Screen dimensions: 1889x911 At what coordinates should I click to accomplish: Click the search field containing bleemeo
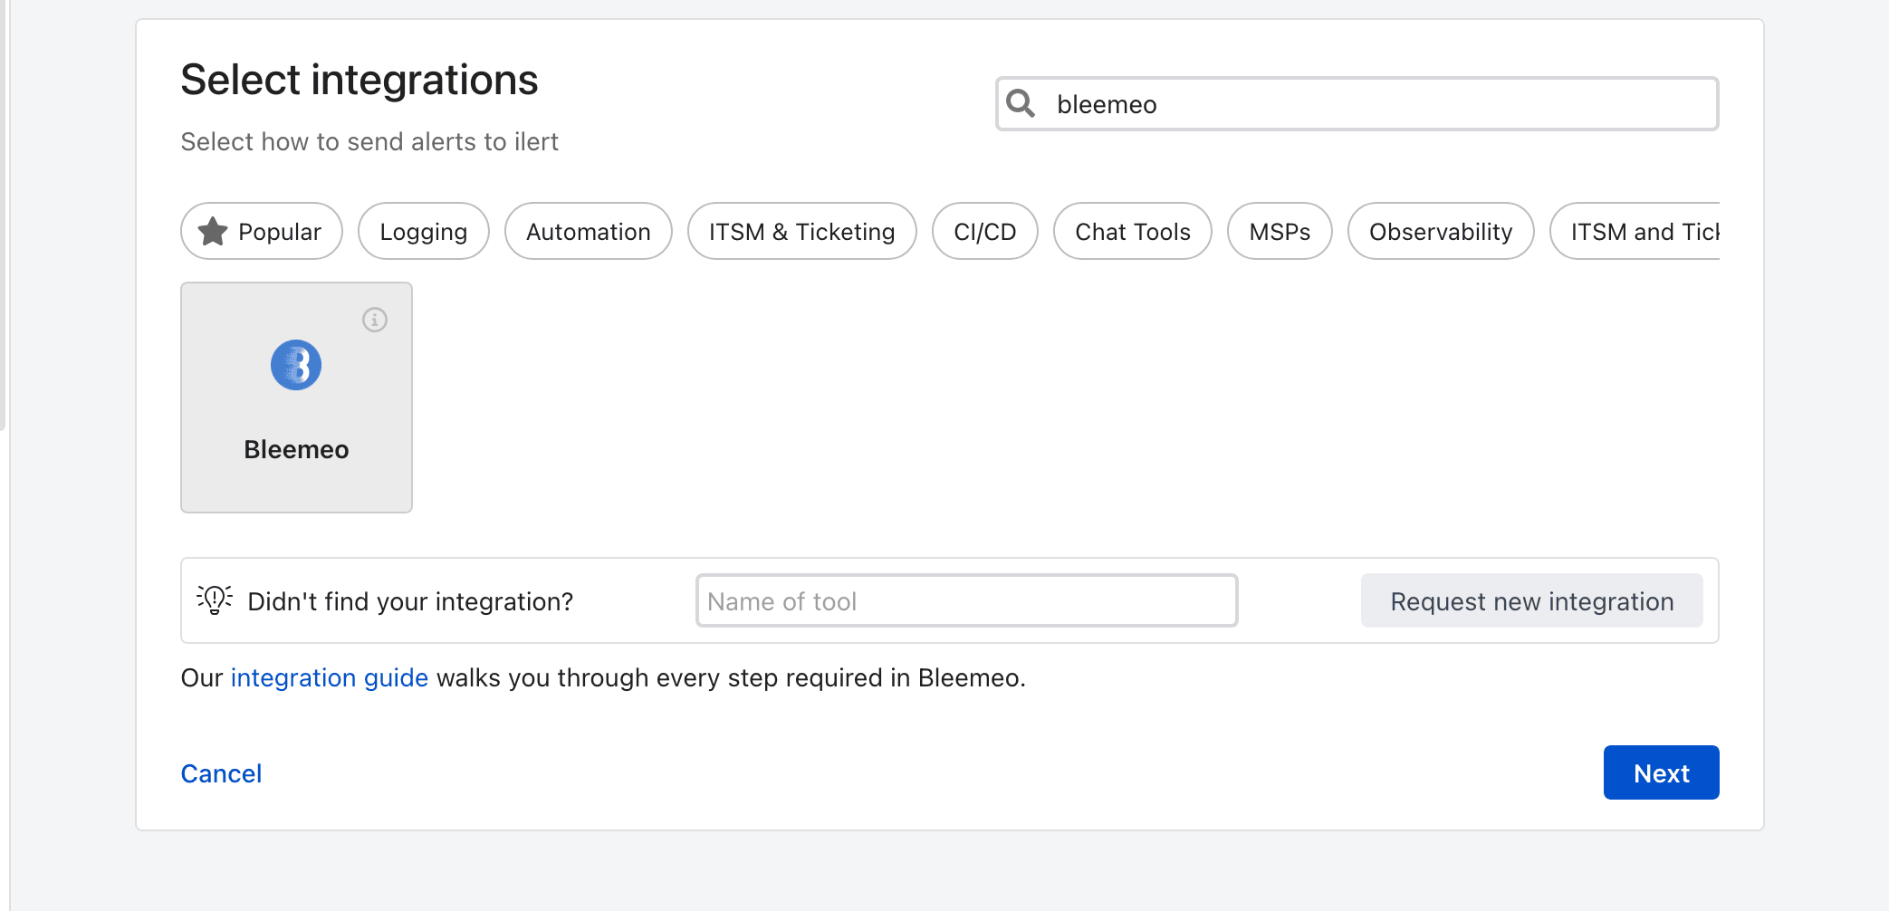[1357, 104]
